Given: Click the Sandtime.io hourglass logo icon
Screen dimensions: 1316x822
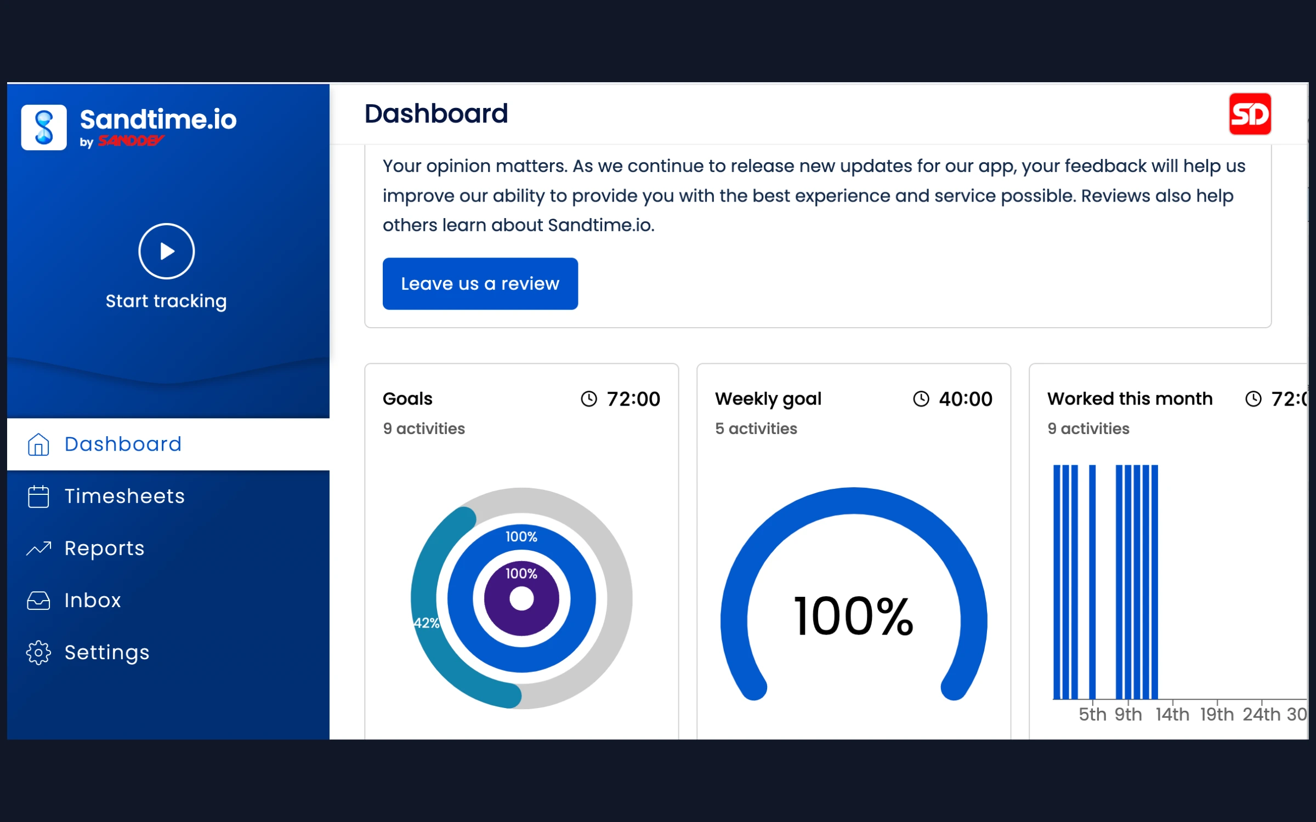Looking at the screenshot, I should click(44, 127).
